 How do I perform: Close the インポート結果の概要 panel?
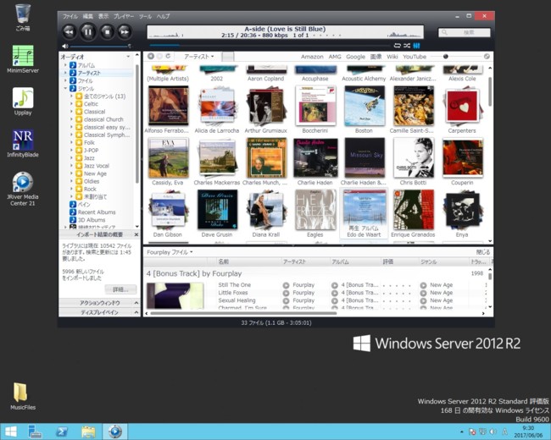tap(136, 234)
